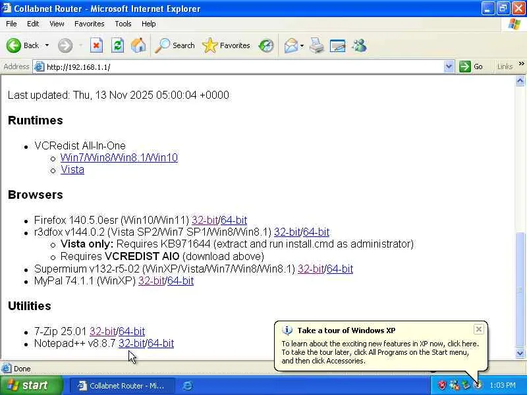Go to the Home page icon
Screen dimensions: 527x395
tap(138, 45)
